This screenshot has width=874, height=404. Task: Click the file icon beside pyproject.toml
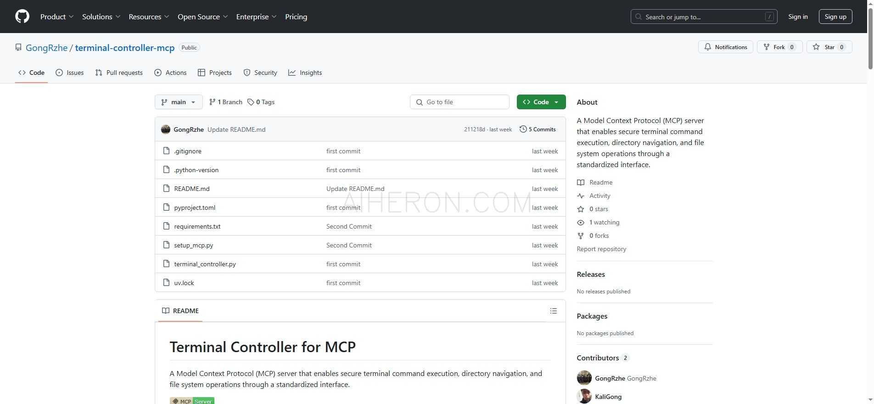tap(167, 208)
